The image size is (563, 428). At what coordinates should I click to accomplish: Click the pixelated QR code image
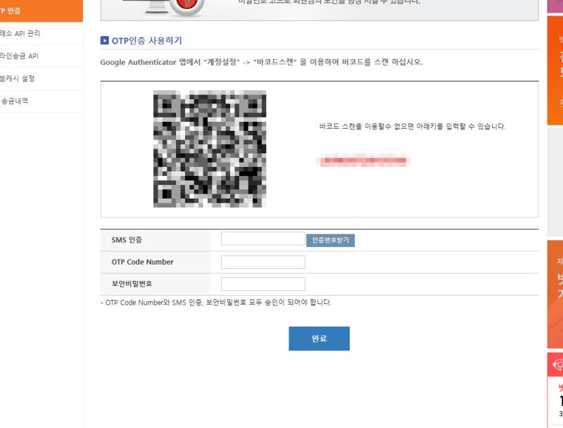(210, 149)
